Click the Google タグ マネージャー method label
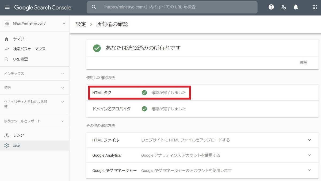321x181 pixels. pyautogui.click(x=114, y=170)
